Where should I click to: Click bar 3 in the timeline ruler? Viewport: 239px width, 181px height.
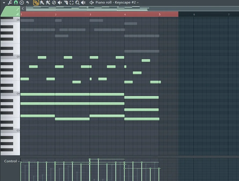[x=90, y=14]
